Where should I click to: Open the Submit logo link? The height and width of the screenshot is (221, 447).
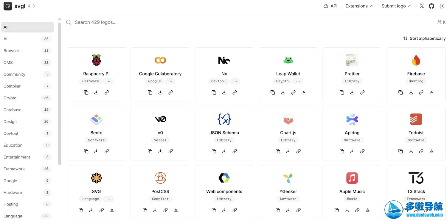(396, 6)
